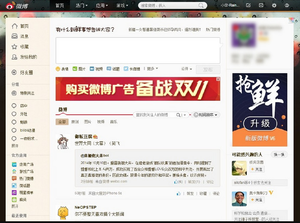This screenshot has height=223, width=300.
Task: Click the compose pencil icon in top bar
Action: pos(248,5)
